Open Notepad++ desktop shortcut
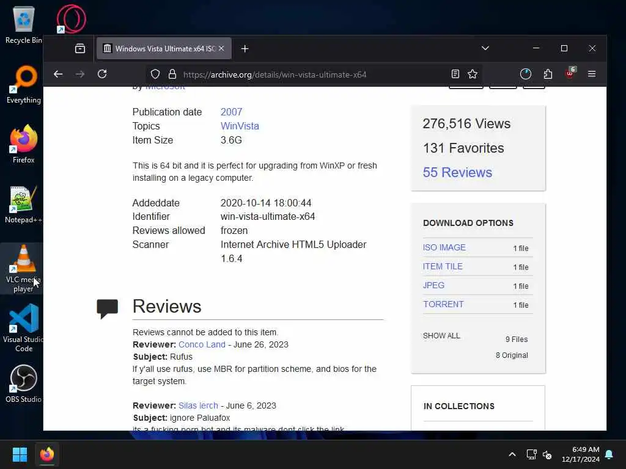This screenshot has height=469, width=626. point(23,204)
